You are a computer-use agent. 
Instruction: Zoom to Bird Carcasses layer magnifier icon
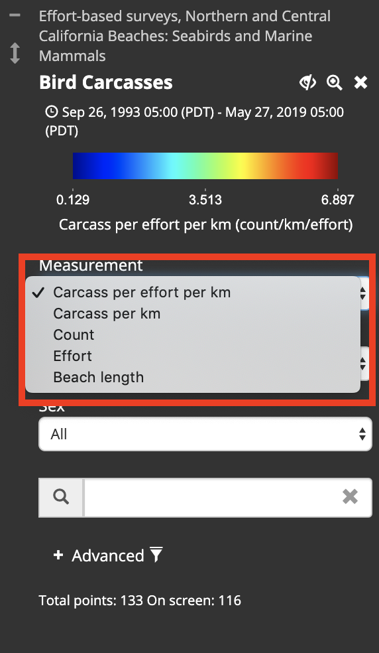point(335,82)
